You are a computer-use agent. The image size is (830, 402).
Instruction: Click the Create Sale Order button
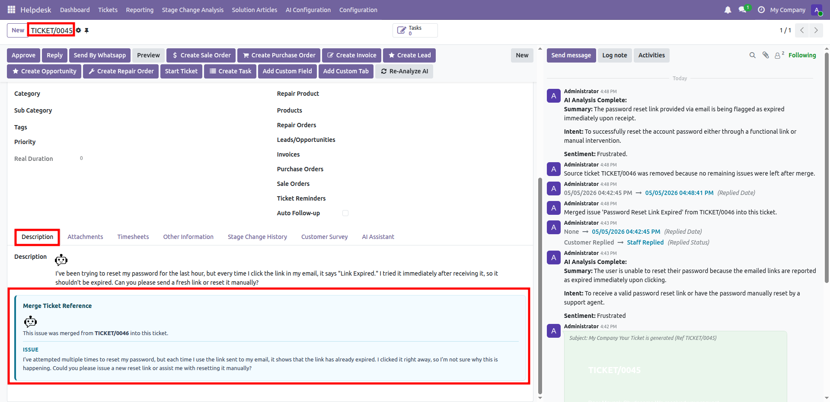coord(201,55)
